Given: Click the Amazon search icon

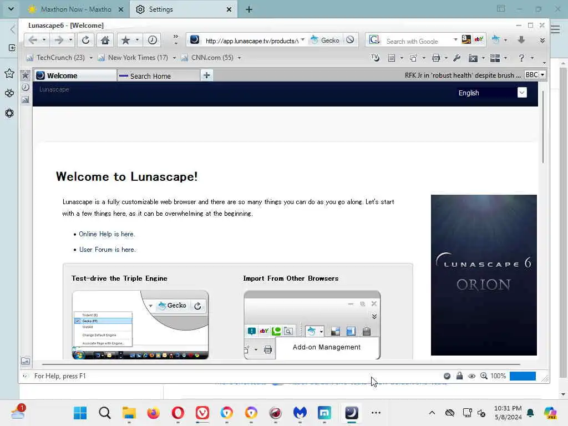Looking at the screenshot, I should coord(466,39).
